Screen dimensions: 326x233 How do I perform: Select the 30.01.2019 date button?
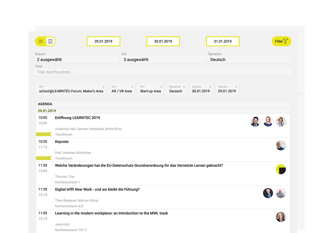tap(163, 41)
